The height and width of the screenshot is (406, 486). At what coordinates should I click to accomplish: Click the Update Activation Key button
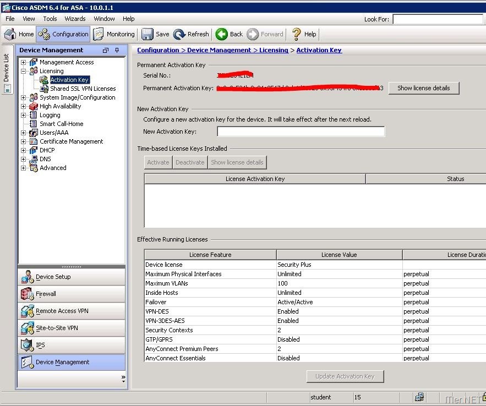pos(345,376)
